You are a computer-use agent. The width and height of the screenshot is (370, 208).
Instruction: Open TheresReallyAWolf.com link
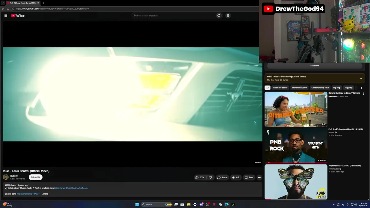[71, 188]
